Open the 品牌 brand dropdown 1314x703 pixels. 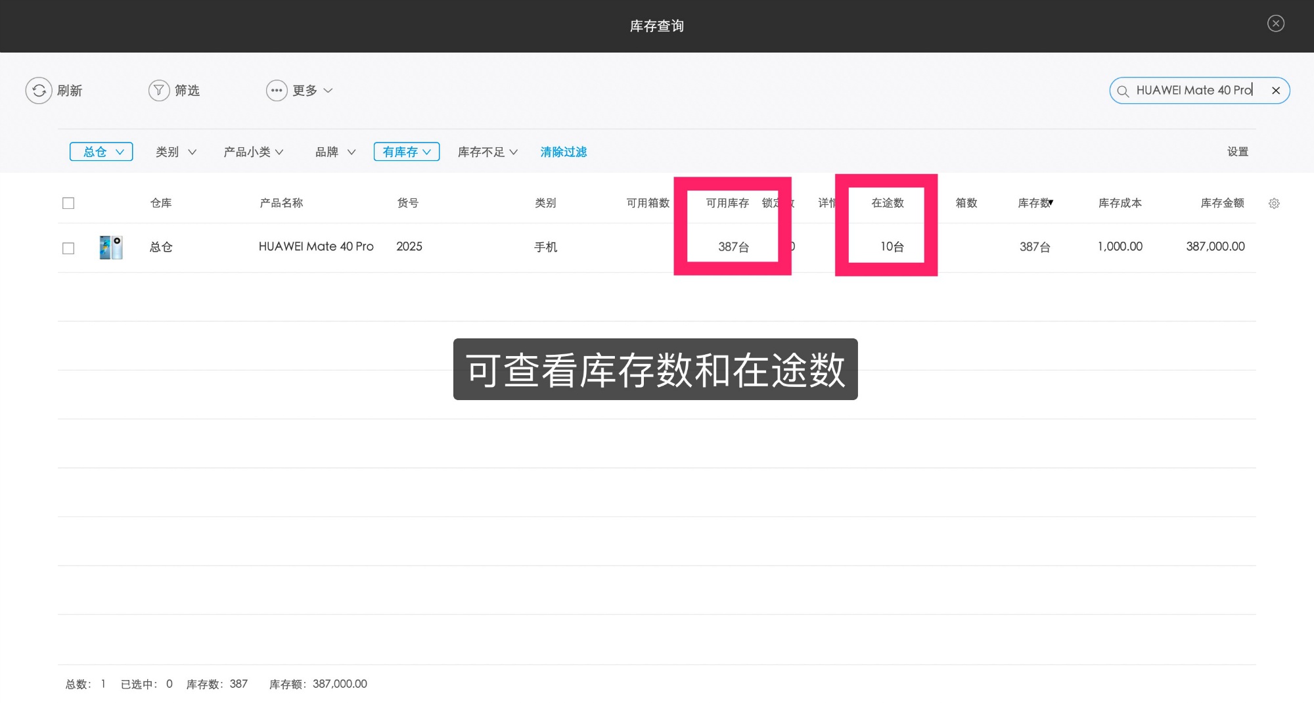(335, 152)
